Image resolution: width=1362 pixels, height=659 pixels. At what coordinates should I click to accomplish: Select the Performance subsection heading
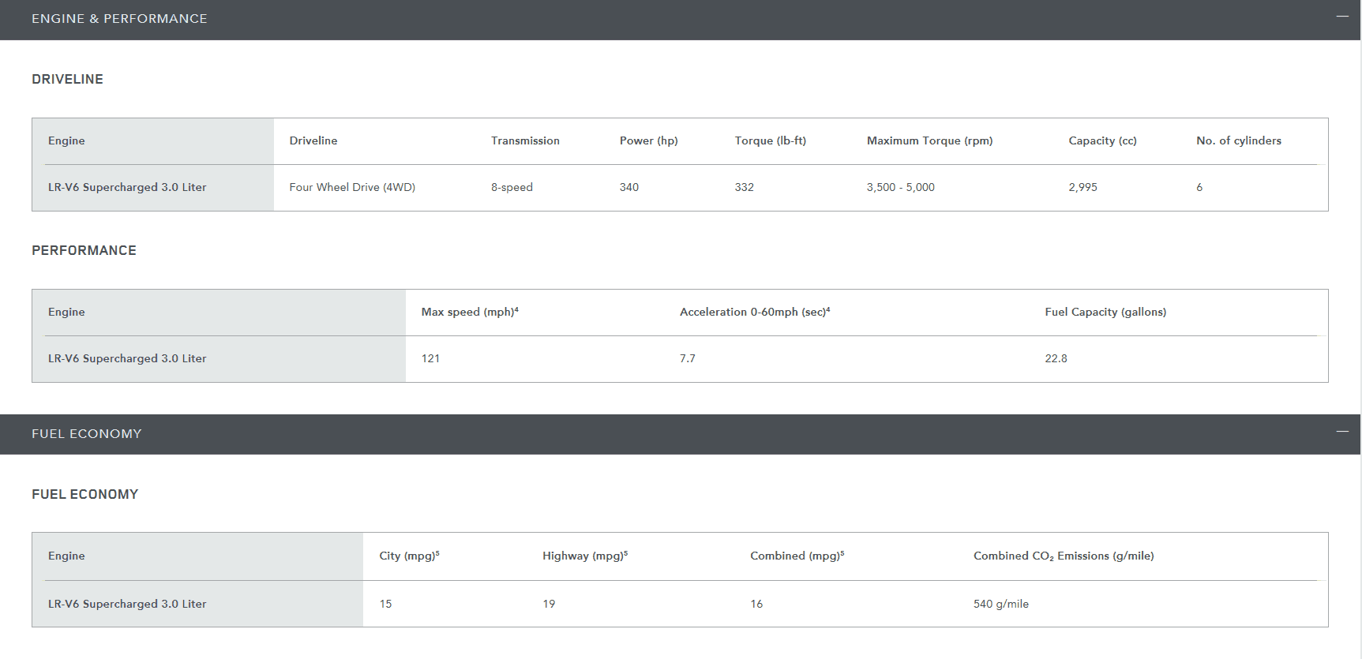coord(84,250)
